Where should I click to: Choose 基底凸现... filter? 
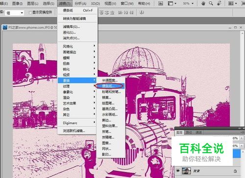pyautogui.click(x=111, y=109)
